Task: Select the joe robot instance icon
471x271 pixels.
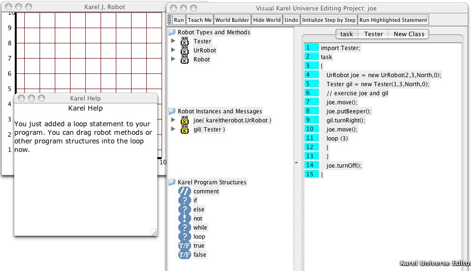Action: point(184,120)
